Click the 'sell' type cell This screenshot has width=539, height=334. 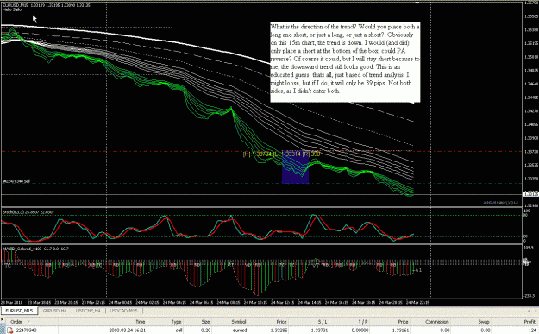[x=179, y=331]
